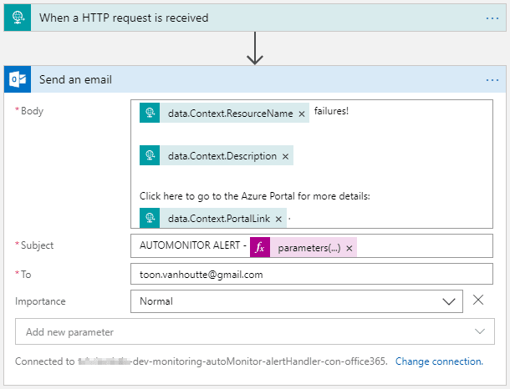This screenshot has width=510, height=389.
Task: Click the Change connection link
Action: coord(439,361)
